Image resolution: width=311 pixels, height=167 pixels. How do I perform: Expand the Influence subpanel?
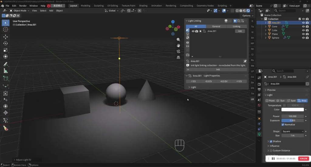[x=268, y=146]
